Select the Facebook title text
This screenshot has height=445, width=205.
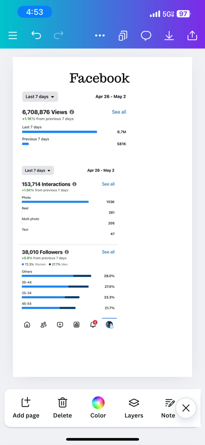pyautogui.click(x=100, y=78)
